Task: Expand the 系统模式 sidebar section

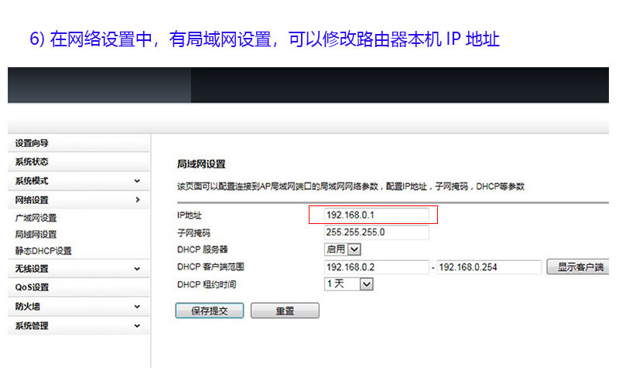Action: tap(77, 181)
